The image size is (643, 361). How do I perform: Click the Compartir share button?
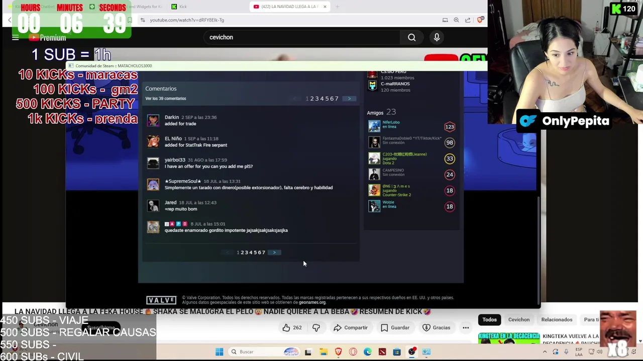point(350,327)
